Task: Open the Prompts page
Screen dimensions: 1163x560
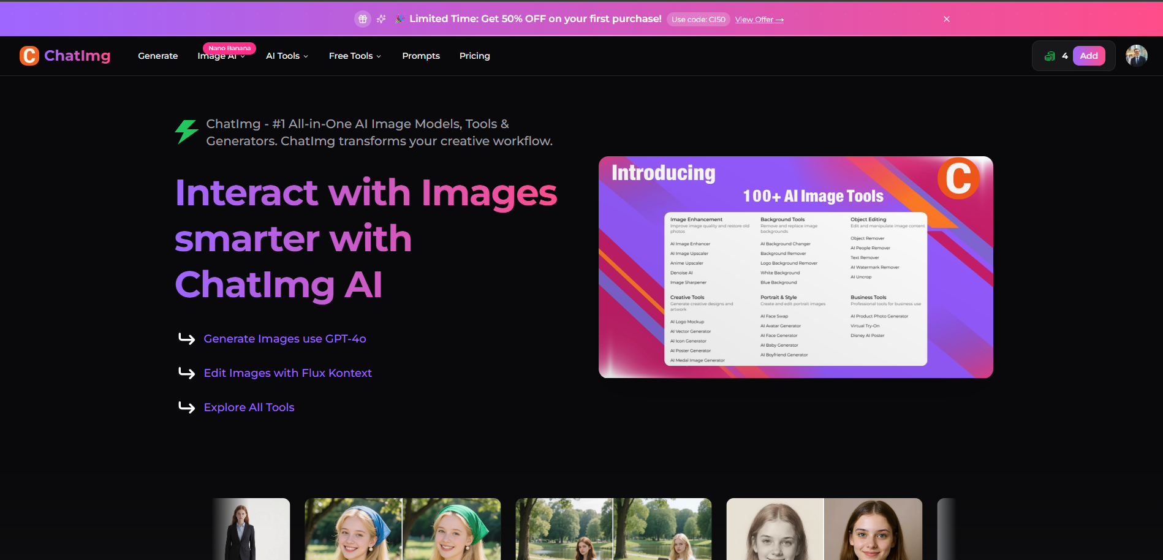Action: click(x=421, y=56)
